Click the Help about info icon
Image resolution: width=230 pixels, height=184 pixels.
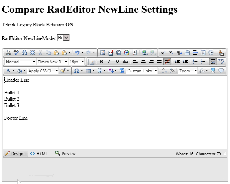tap(221, 71)
